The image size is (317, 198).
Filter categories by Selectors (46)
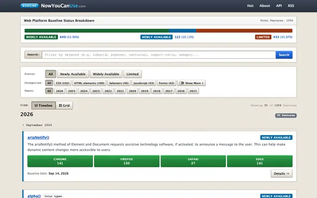(x=119, y=83)
